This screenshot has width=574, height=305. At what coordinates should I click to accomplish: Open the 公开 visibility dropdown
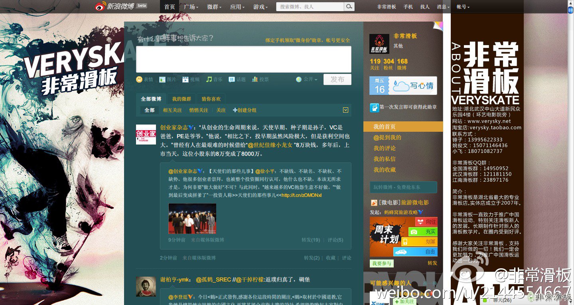(307, 79)
